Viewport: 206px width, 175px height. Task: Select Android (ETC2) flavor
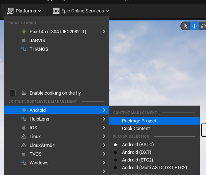[x=154, y=160]
